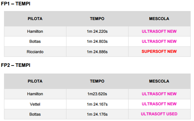Select the MESCOLA header in FP1 table
The width and height of the screenshot is (194, 121).
tap(159, 19)
